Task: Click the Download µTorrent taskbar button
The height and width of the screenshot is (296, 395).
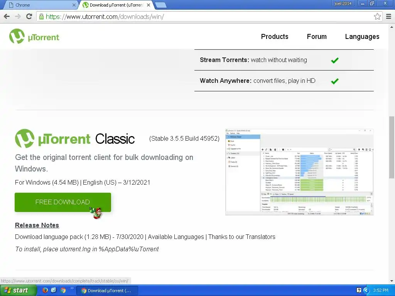Action: [107, 291]
